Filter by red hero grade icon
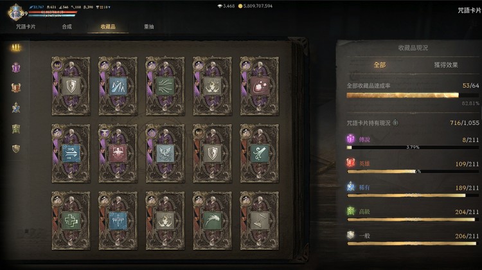Screen dimensions: 482x270 click(x=16, y=88)
